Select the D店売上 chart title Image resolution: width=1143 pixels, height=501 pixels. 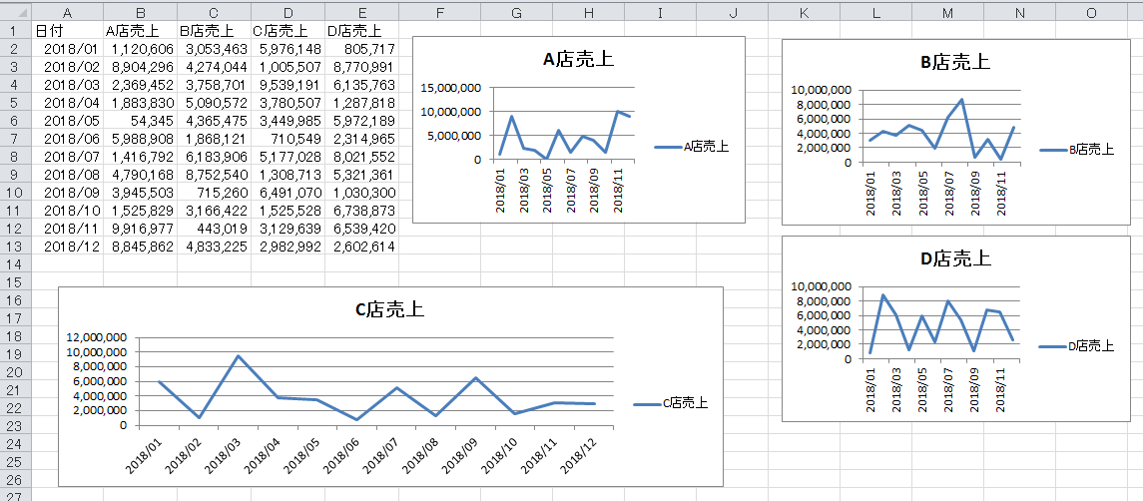955,258
